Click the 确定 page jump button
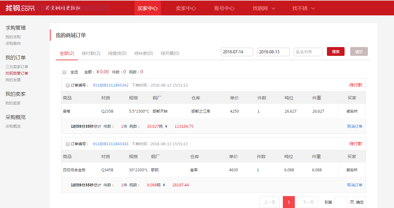Image resolution: width=394 pixels, height=208 pixels. (x=360, y=202)
